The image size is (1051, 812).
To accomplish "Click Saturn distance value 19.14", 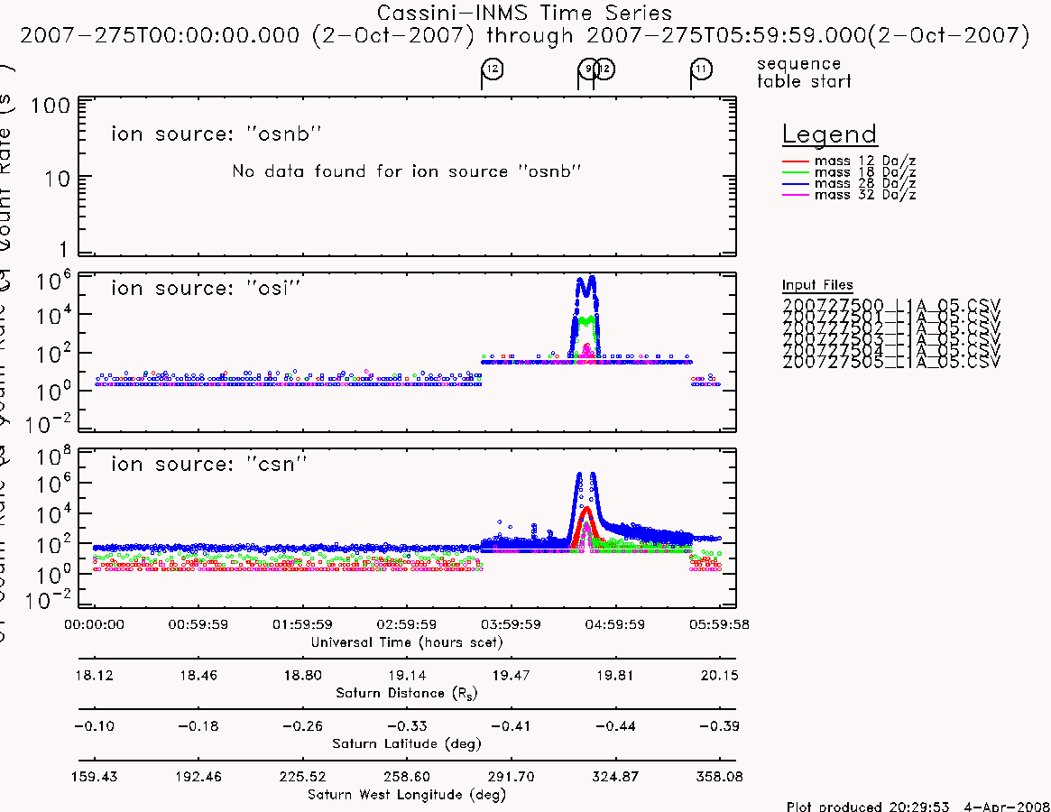I will coord(407,675).
